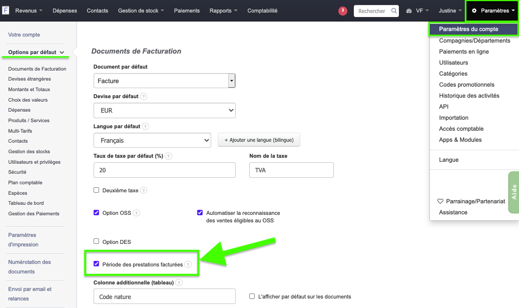519x308 pixels.
Task: Tick the Option DES checkbox
Action: click(97, 242)
